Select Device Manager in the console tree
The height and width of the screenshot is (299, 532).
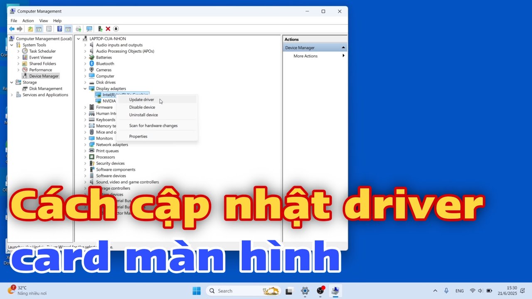tap(44, 76)
